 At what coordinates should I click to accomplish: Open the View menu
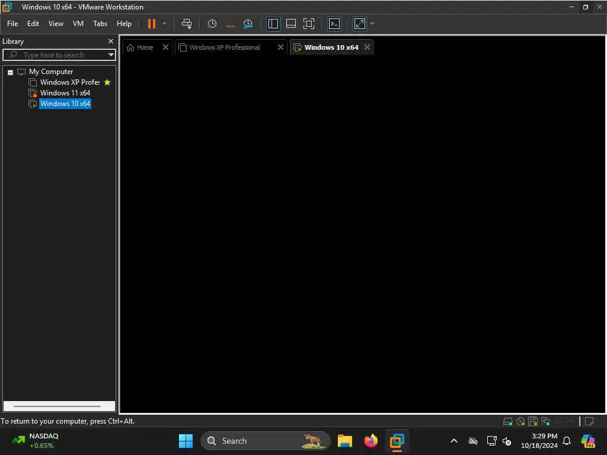pyautogui.click(x=56, y=24)
